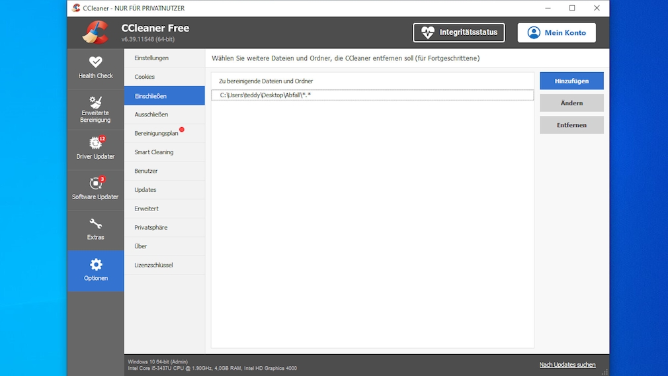Screen dimensions: 668x376
Task: Open the Health Check heart icon
Action: pyautogui.click(x=96, y=62)
